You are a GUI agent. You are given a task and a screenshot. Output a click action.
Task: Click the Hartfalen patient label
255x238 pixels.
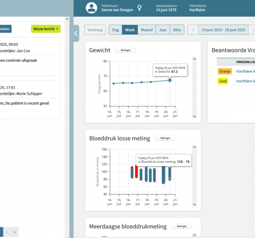[197, 10]
